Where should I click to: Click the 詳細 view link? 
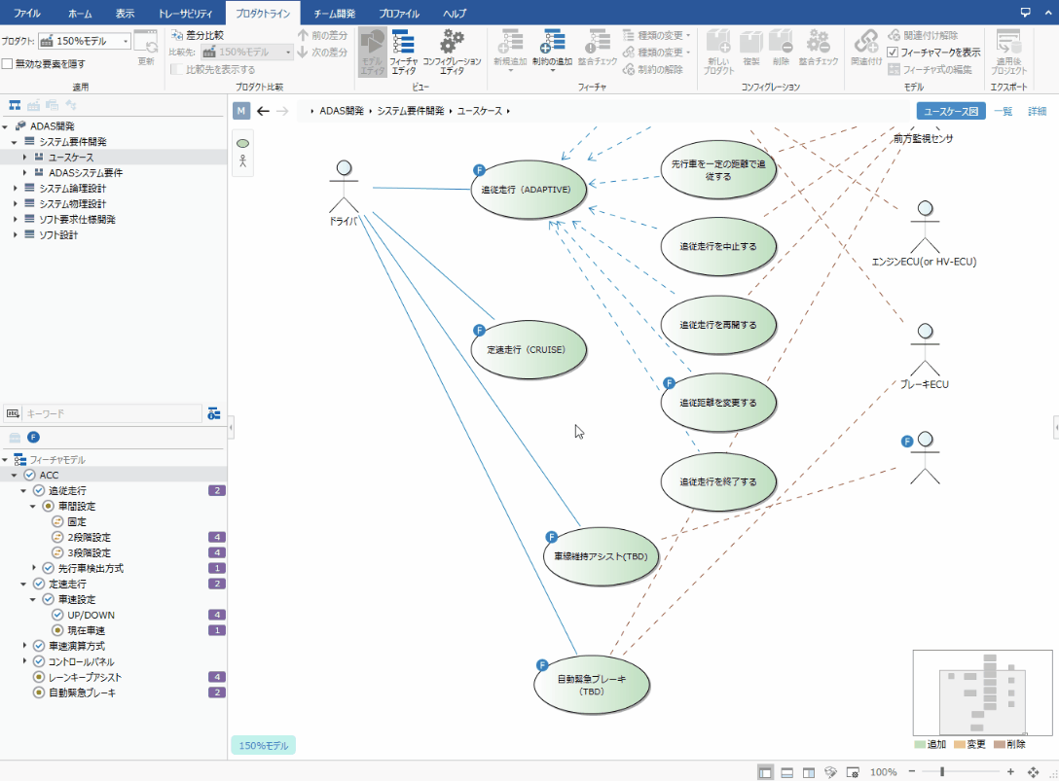pos(1037,112)
